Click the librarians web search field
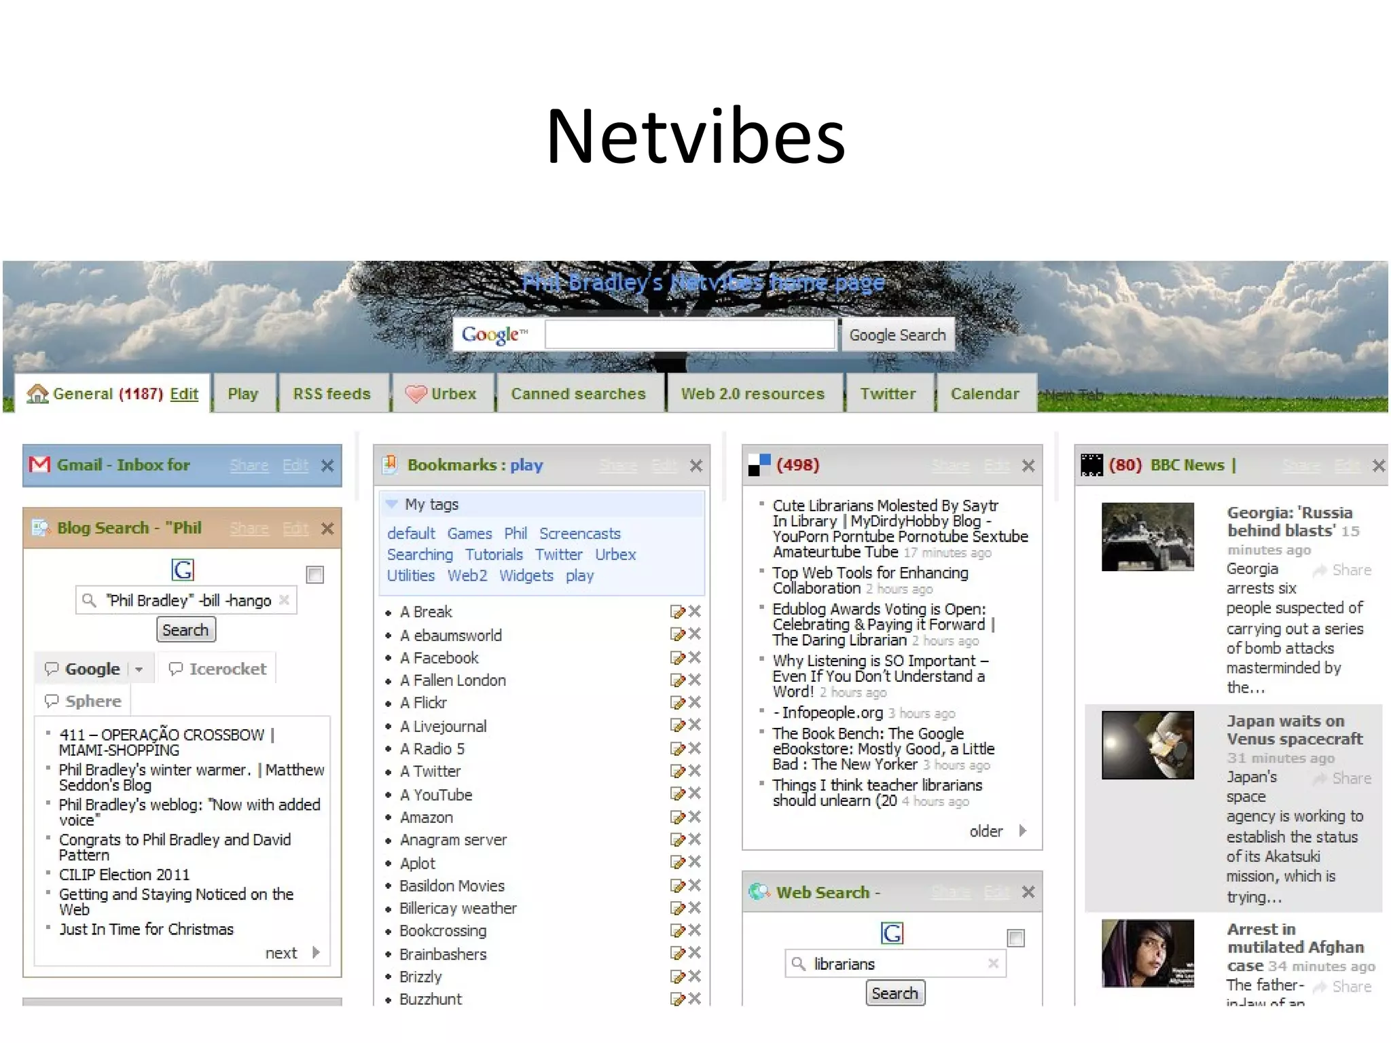The height and width of the screenshot is (1043, 1391). pyautogui.click(x=895, y=964)
